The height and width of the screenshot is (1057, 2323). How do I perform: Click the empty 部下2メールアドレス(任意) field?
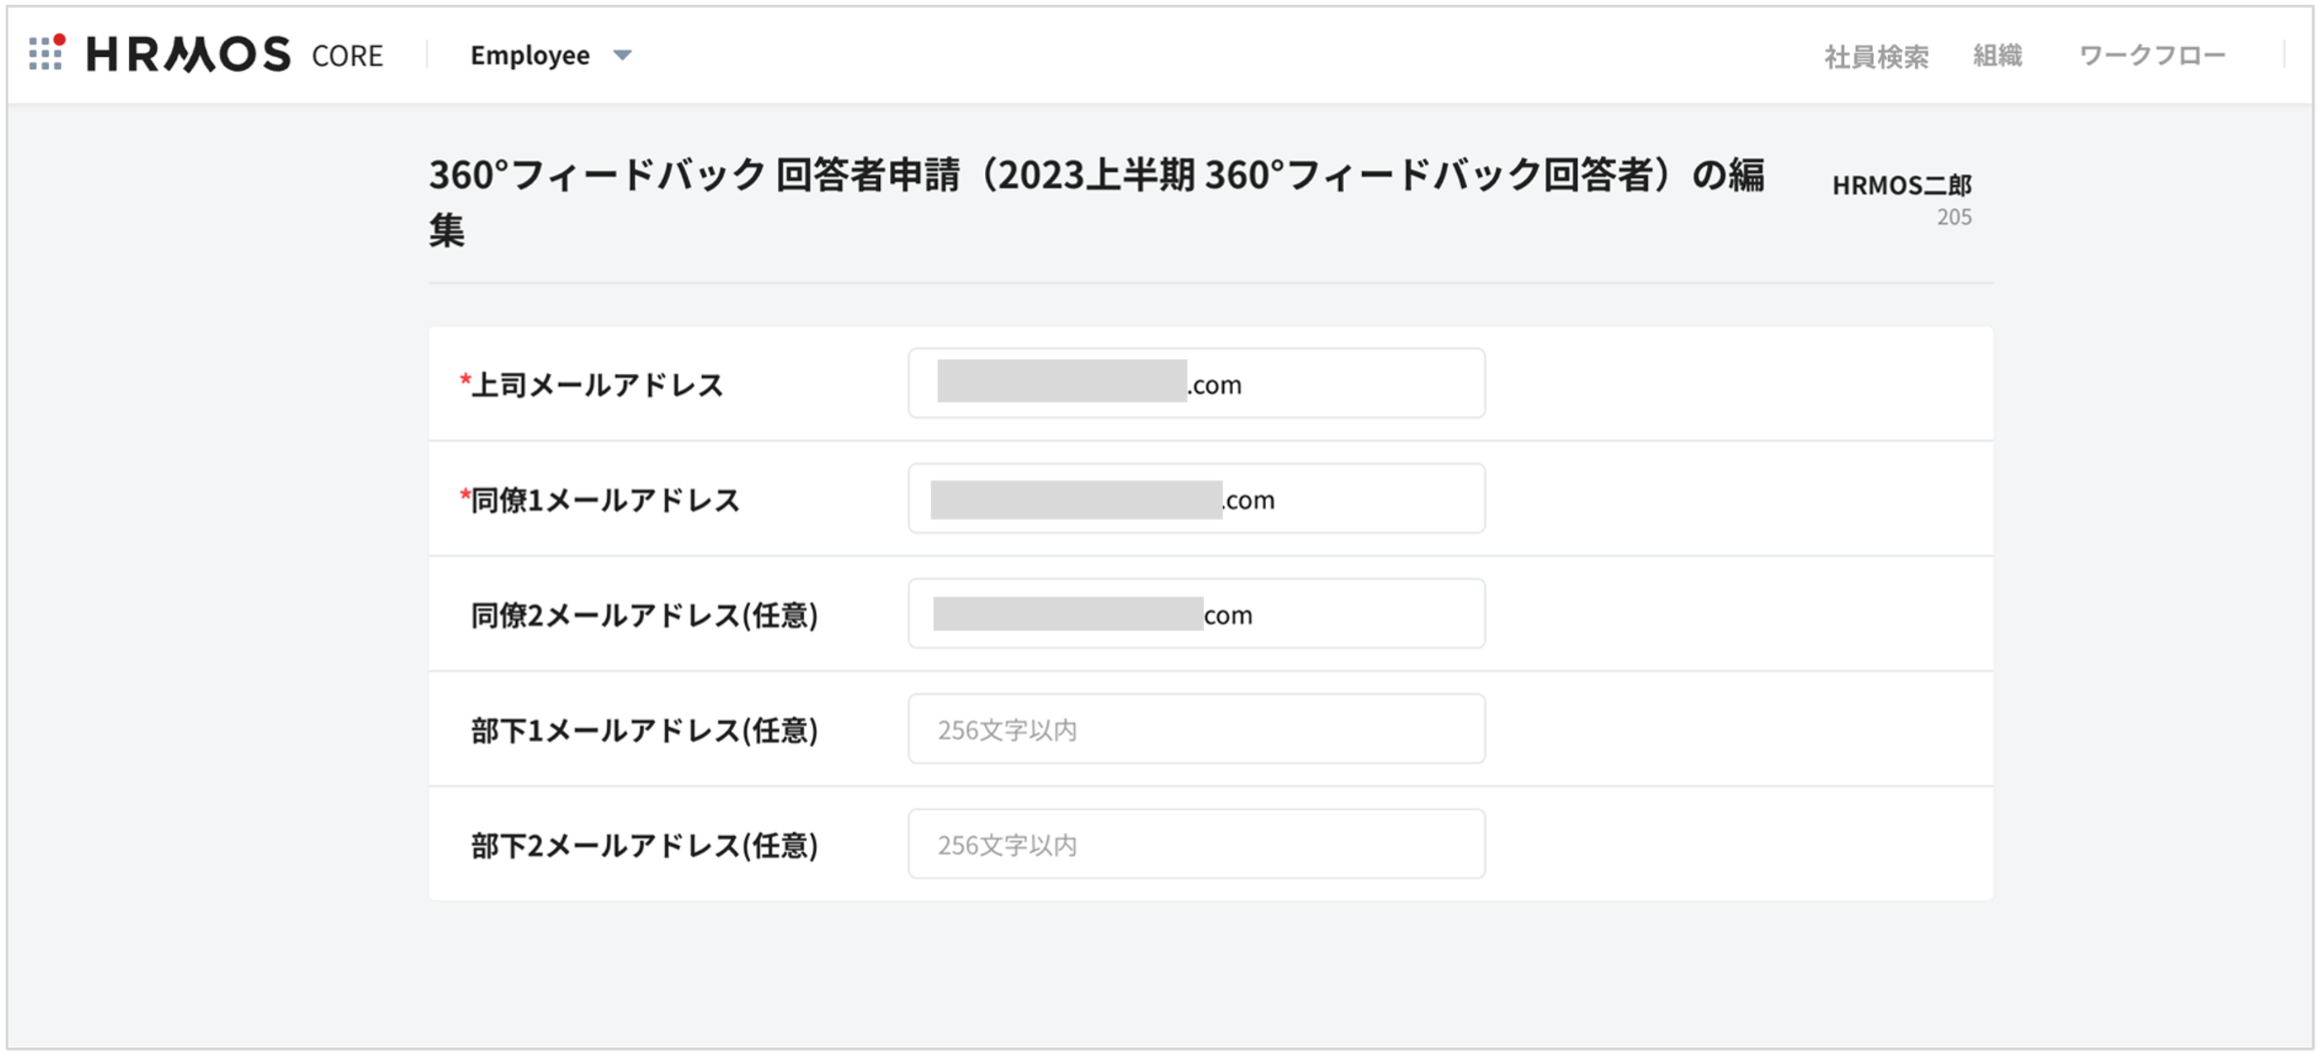click(x=1195, y=844)
